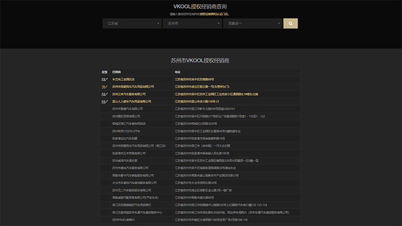Select dealer 昆山人人爱车汽车用品有限公司
This screenshot has width=402, height=226.
click(x=132, y=101)
